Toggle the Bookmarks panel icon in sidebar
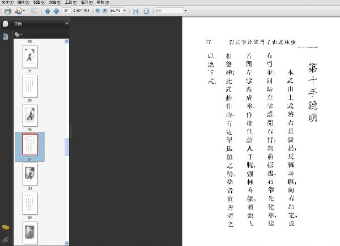 [6, 36]
